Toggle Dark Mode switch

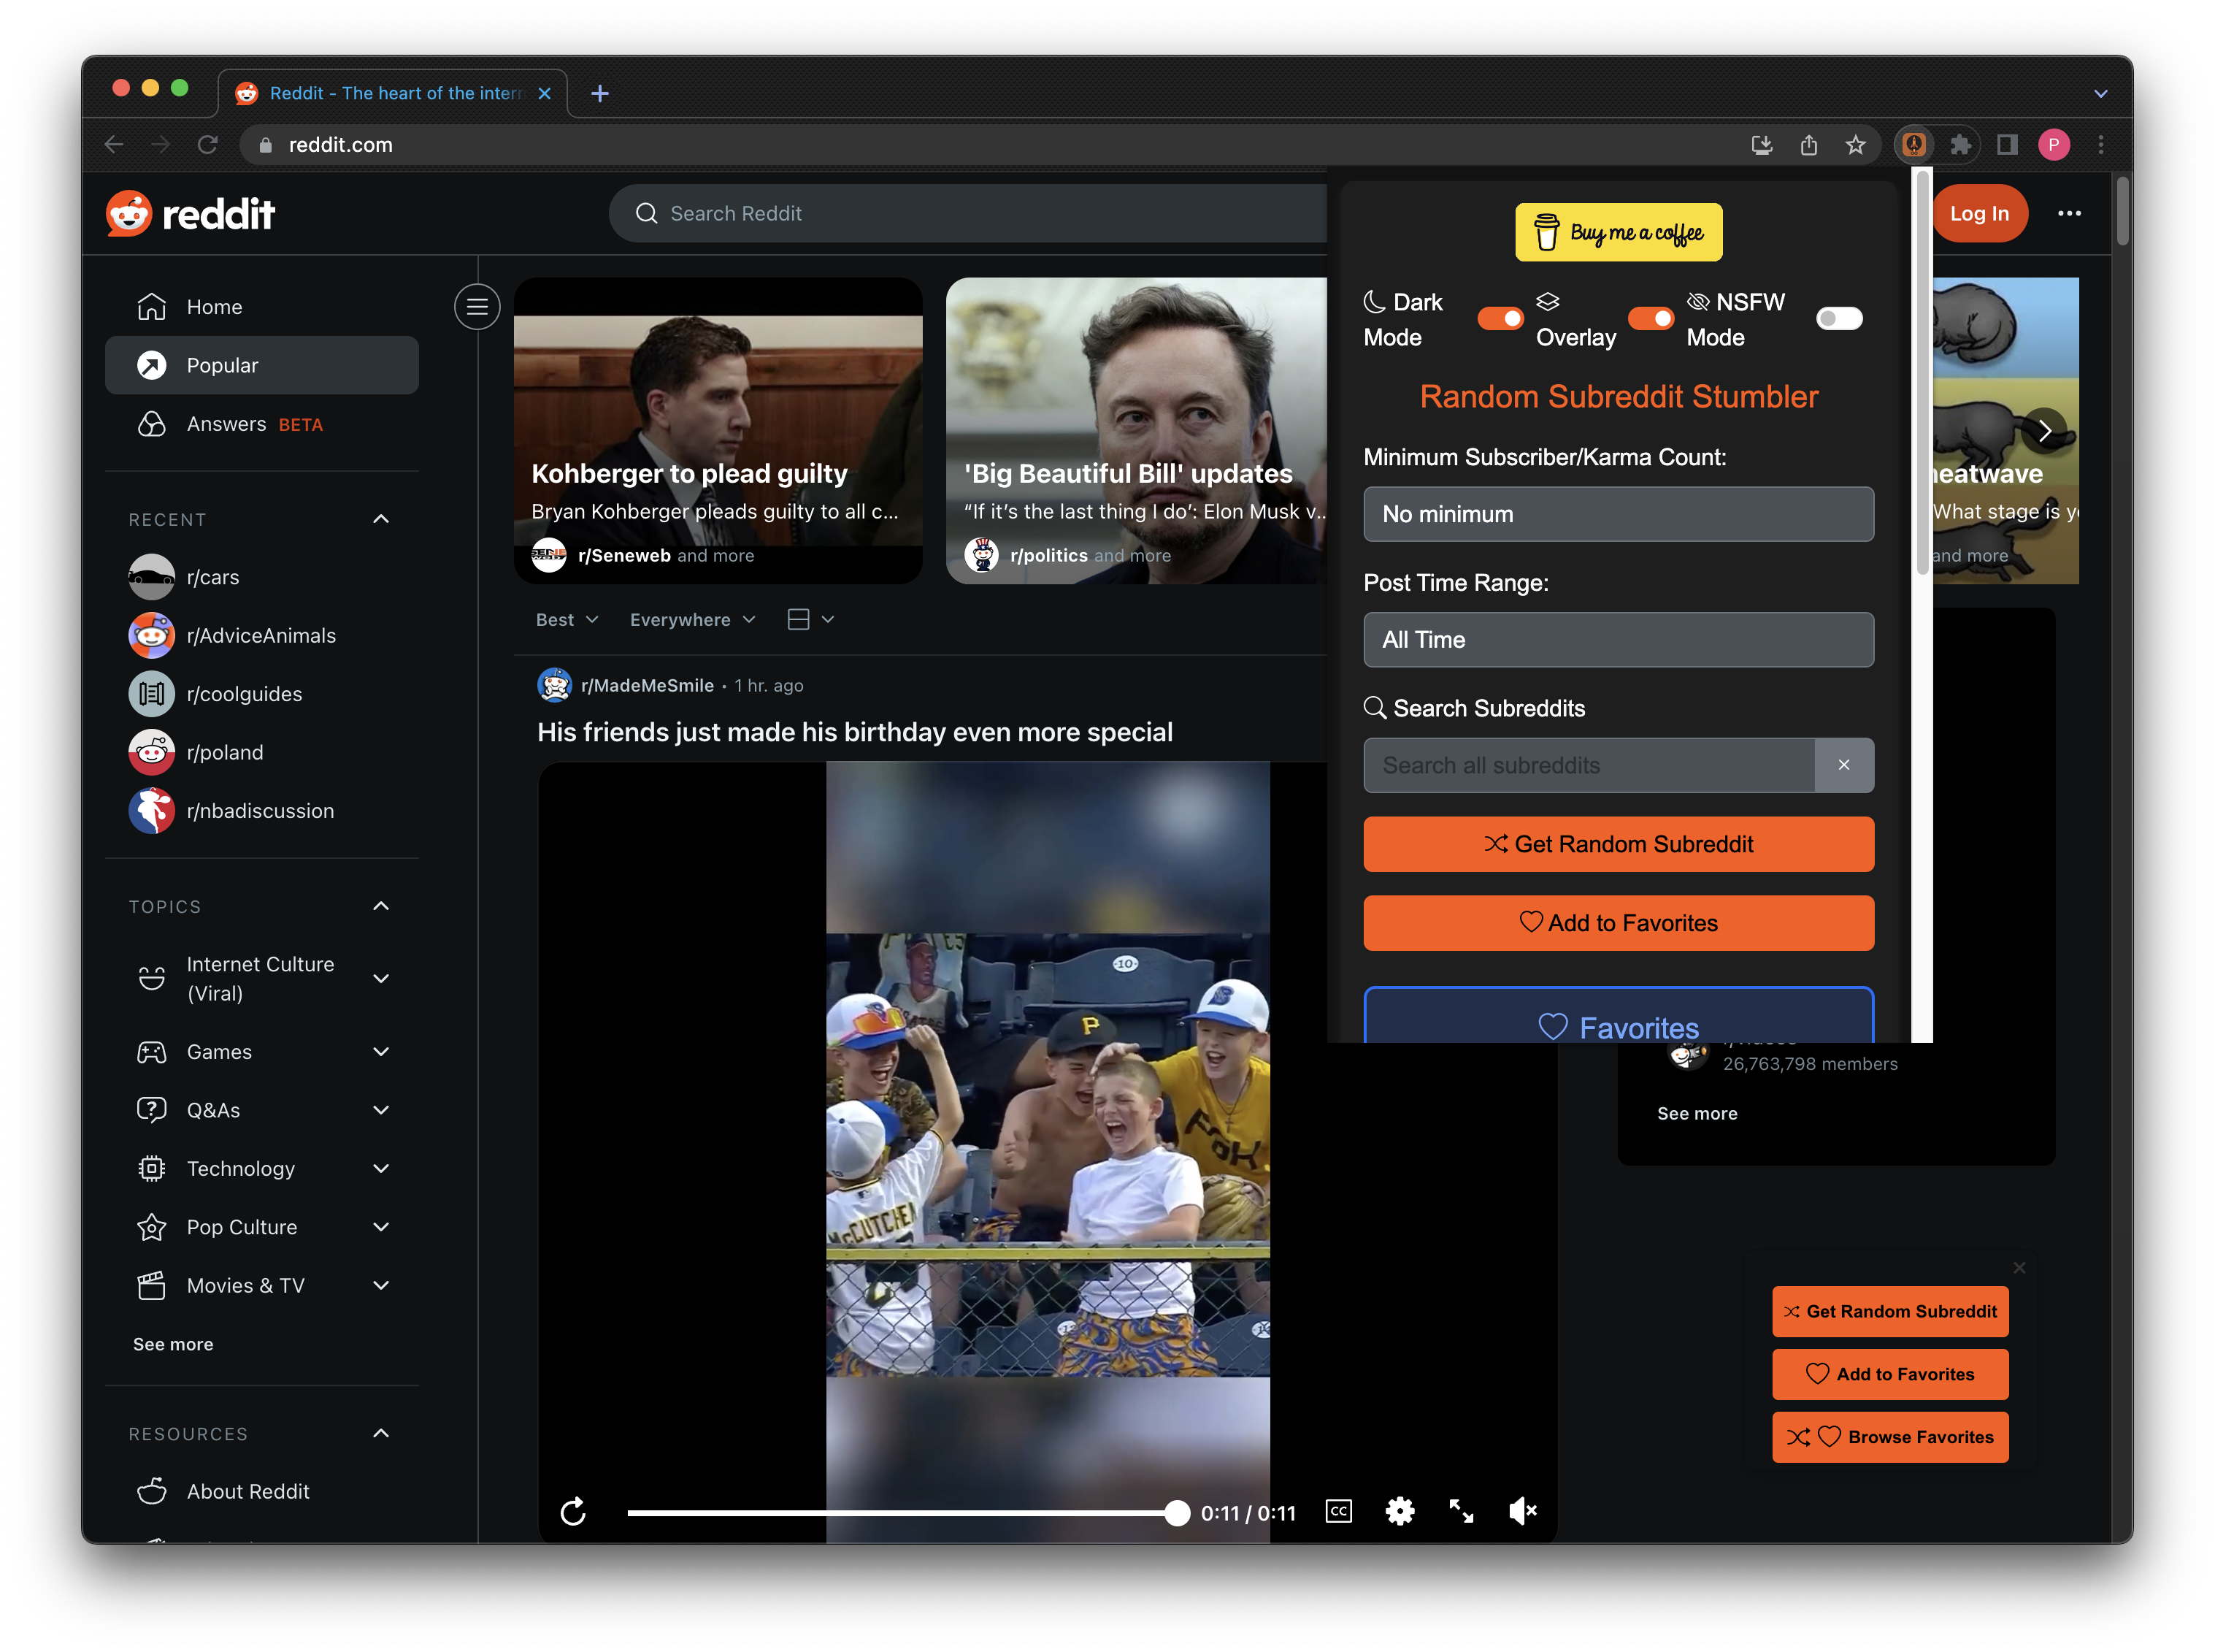click(1500, 318)
